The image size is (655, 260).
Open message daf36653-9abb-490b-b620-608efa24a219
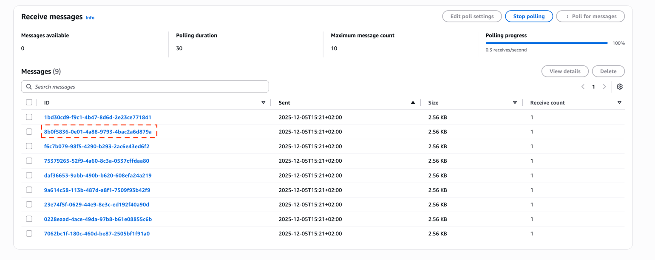[x=98, y=175]
